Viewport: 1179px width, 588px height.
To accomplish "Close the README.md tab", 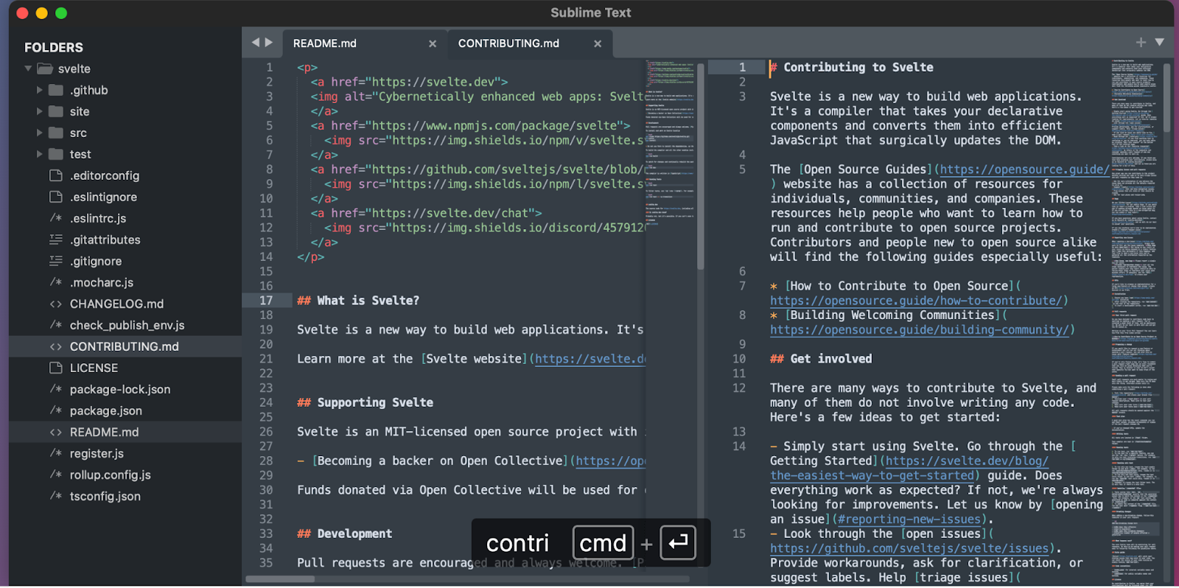I will click(x=433, y=43).
